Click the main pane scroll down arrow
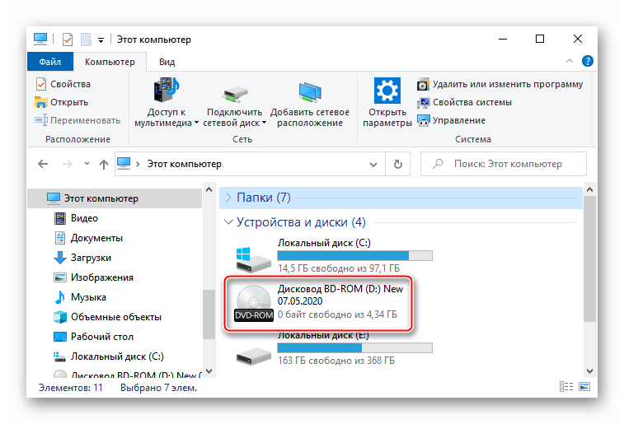 click(589, 370)
